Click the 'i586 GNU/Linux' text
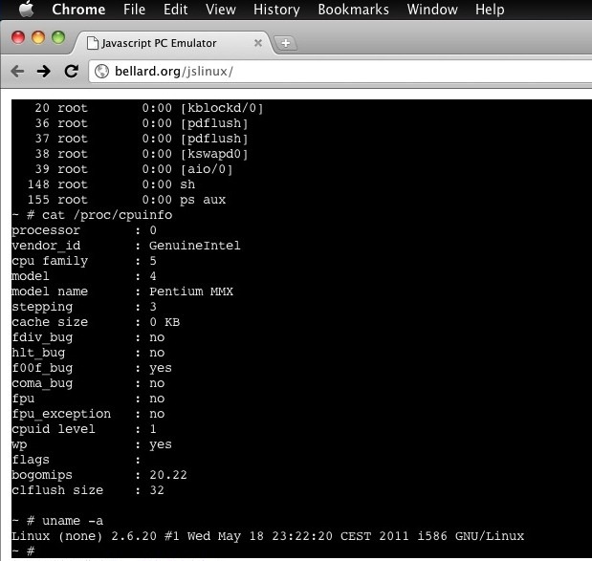This screenshot has height=561, width=592. 471,536
